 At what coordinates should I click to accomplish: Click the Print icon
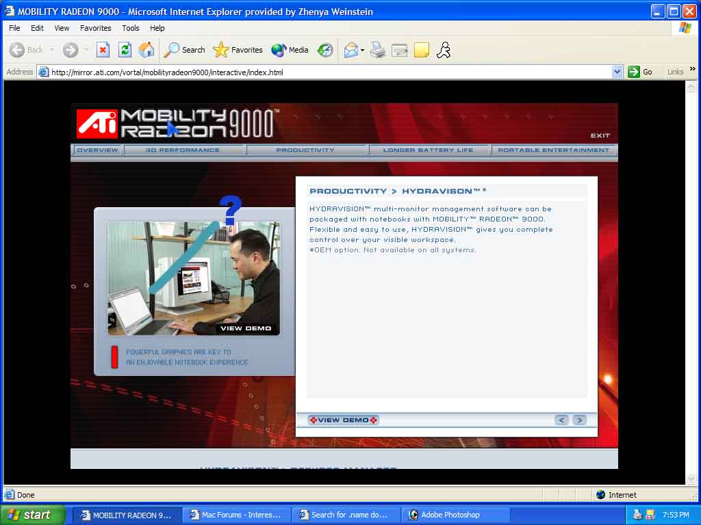[378, 50]
